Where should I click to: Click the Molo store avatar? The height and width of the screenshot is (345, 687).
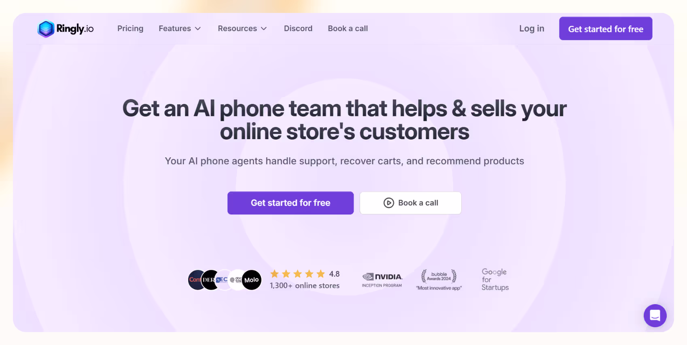[x=251, y=280]
